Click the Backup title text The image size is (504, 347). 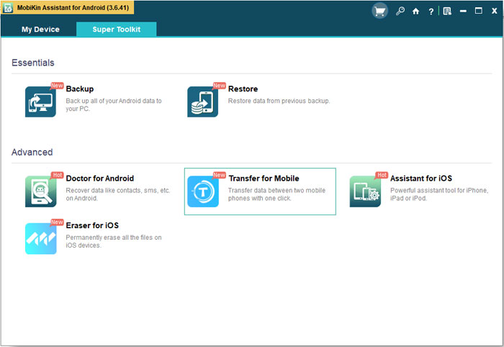pyautogui.click(x=80, y=89)
